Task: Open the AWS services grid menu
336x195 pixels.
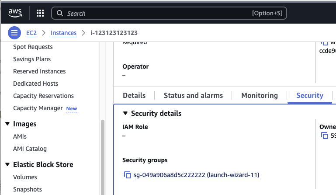Action: click(x=40, y=14)
